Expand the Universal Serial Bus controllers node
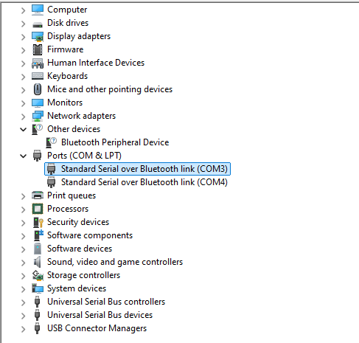The height and width of the screenshot is (343, 359). 23,302
